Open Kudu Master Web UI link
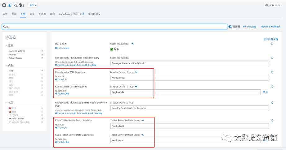The width and height of the screenshot is (286, 150). click(71, 14)
